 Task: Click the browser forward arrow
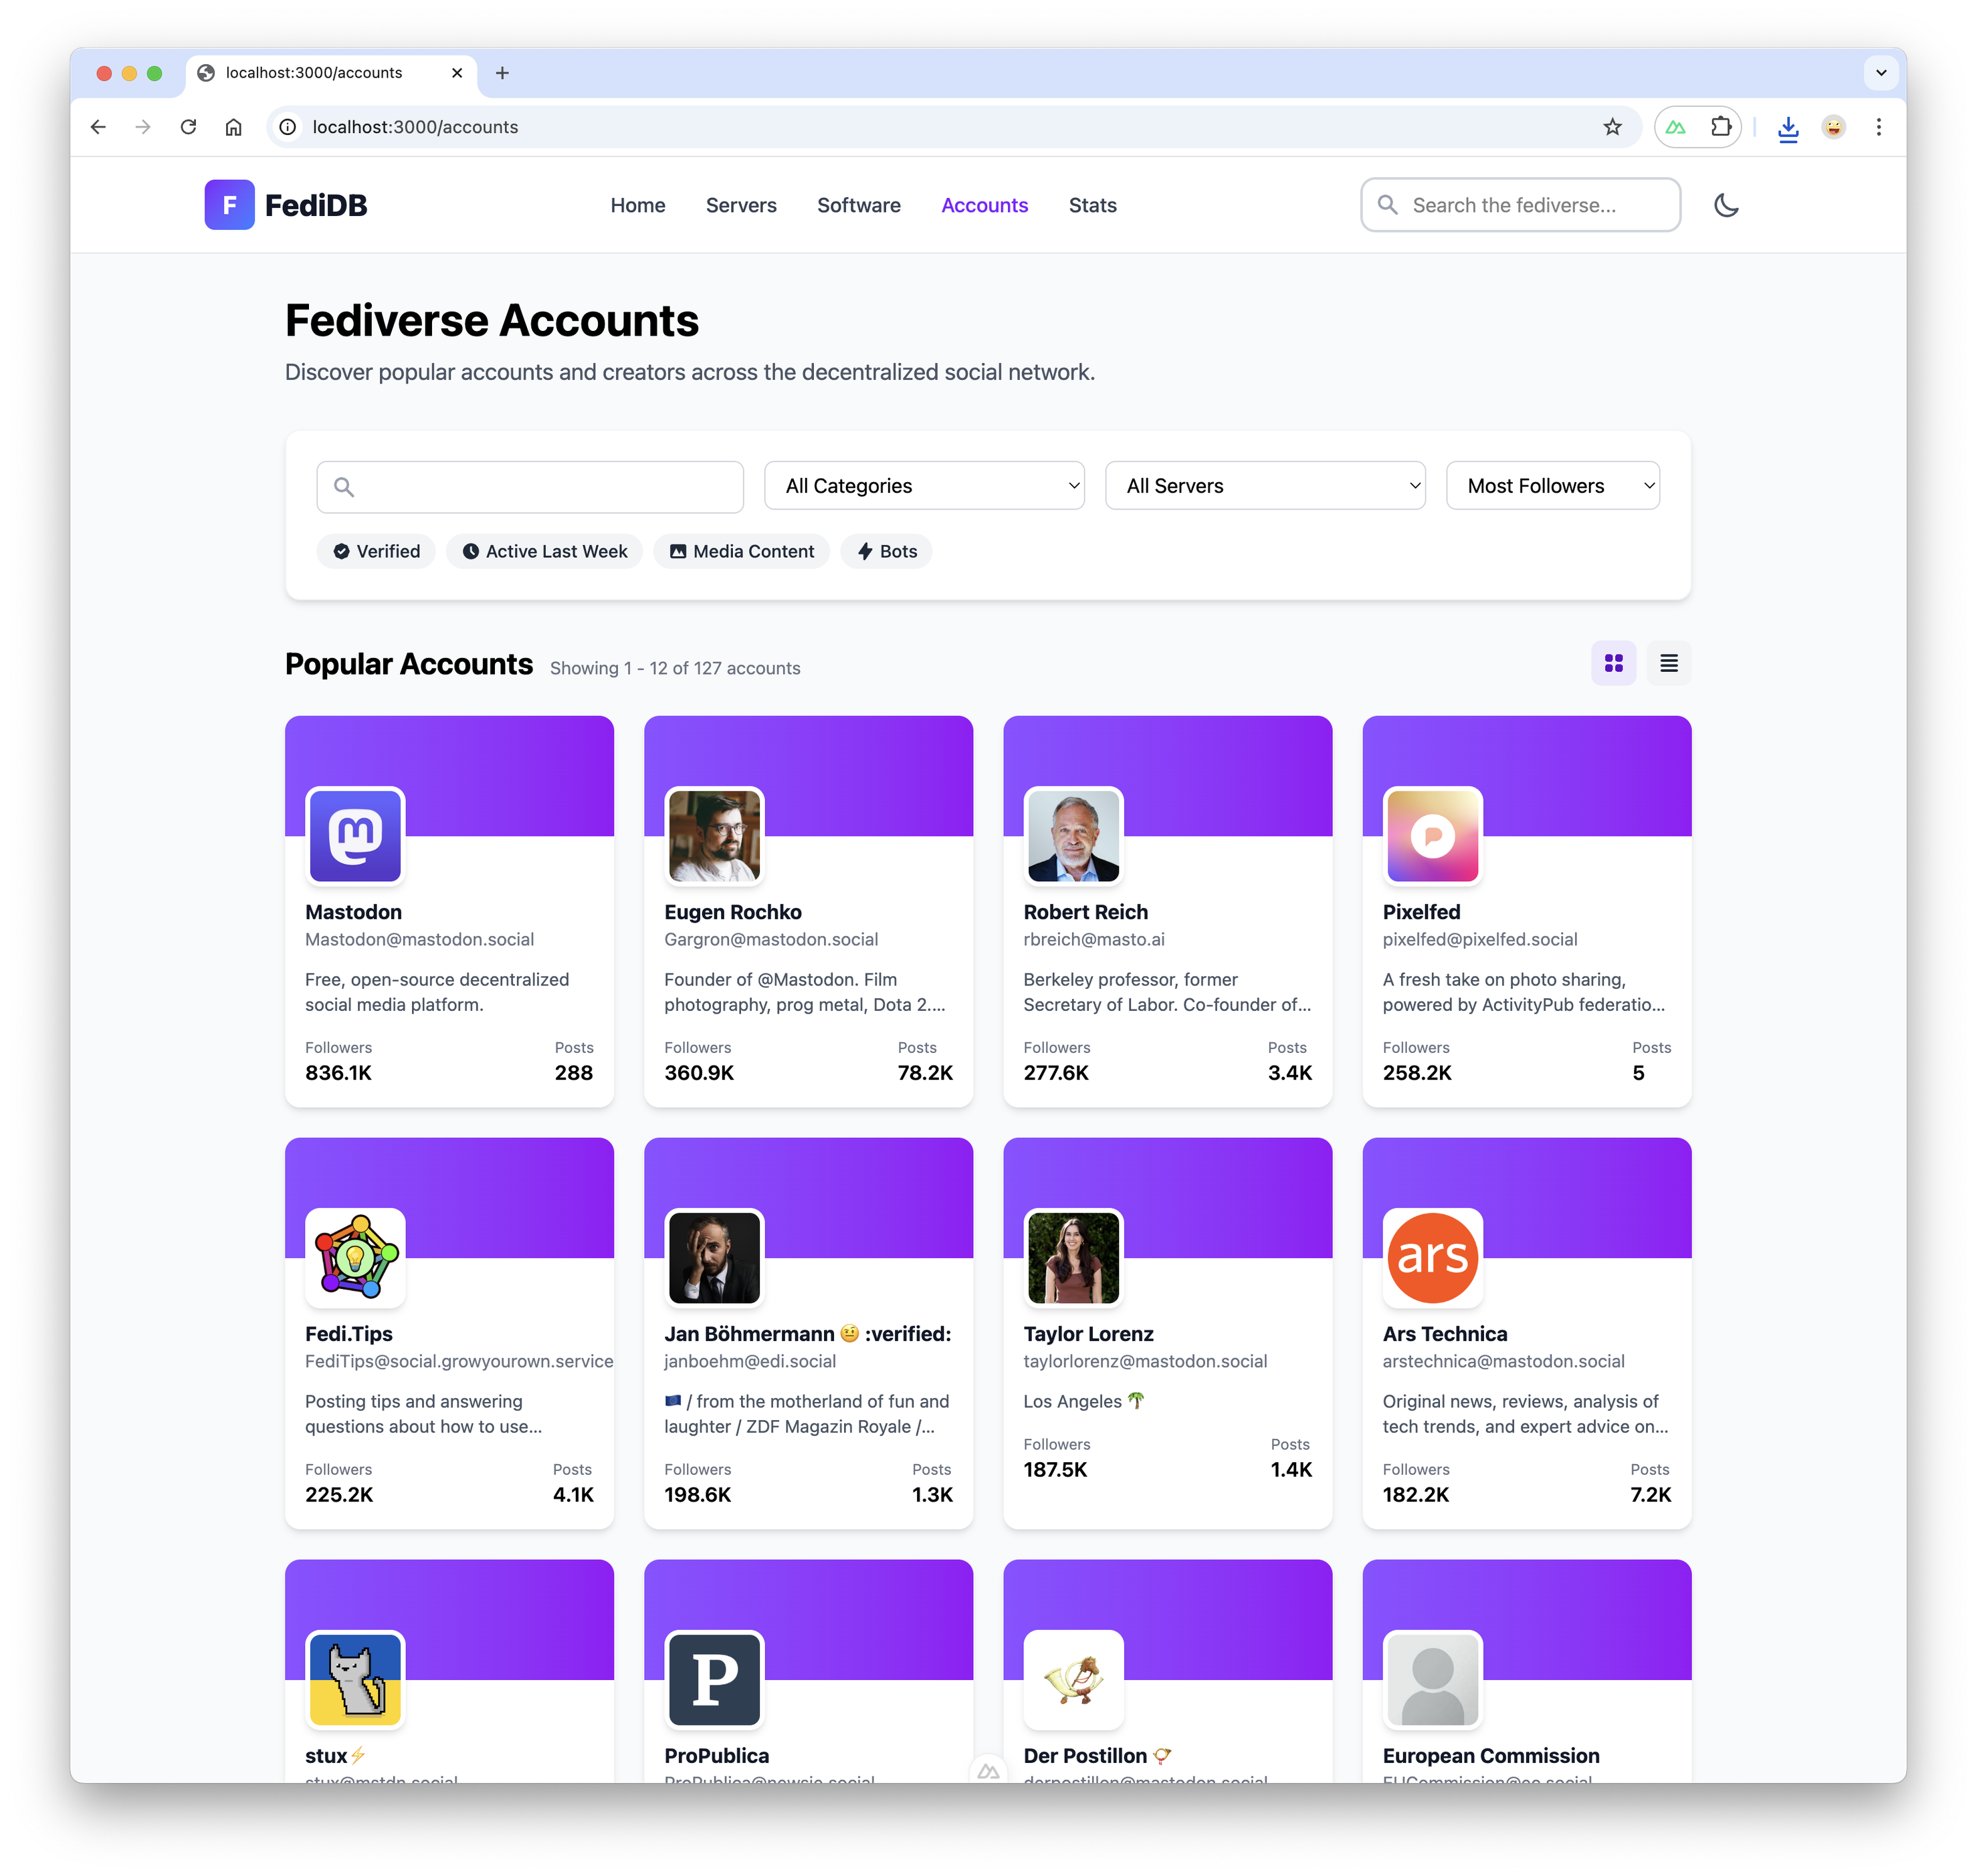[x=143, y=127]
